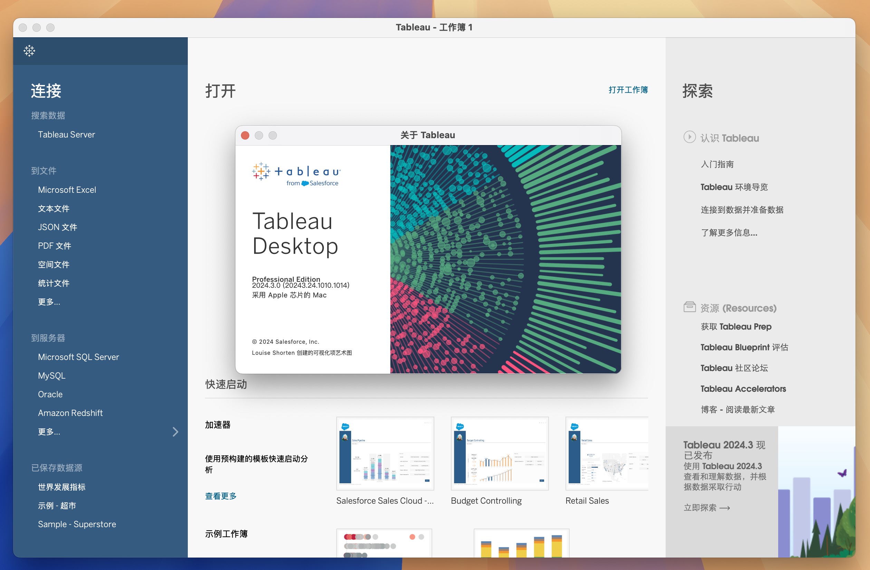
Task: Open the sample workbook thumbnail with the bar chart
Action: (x=521, y=543)
